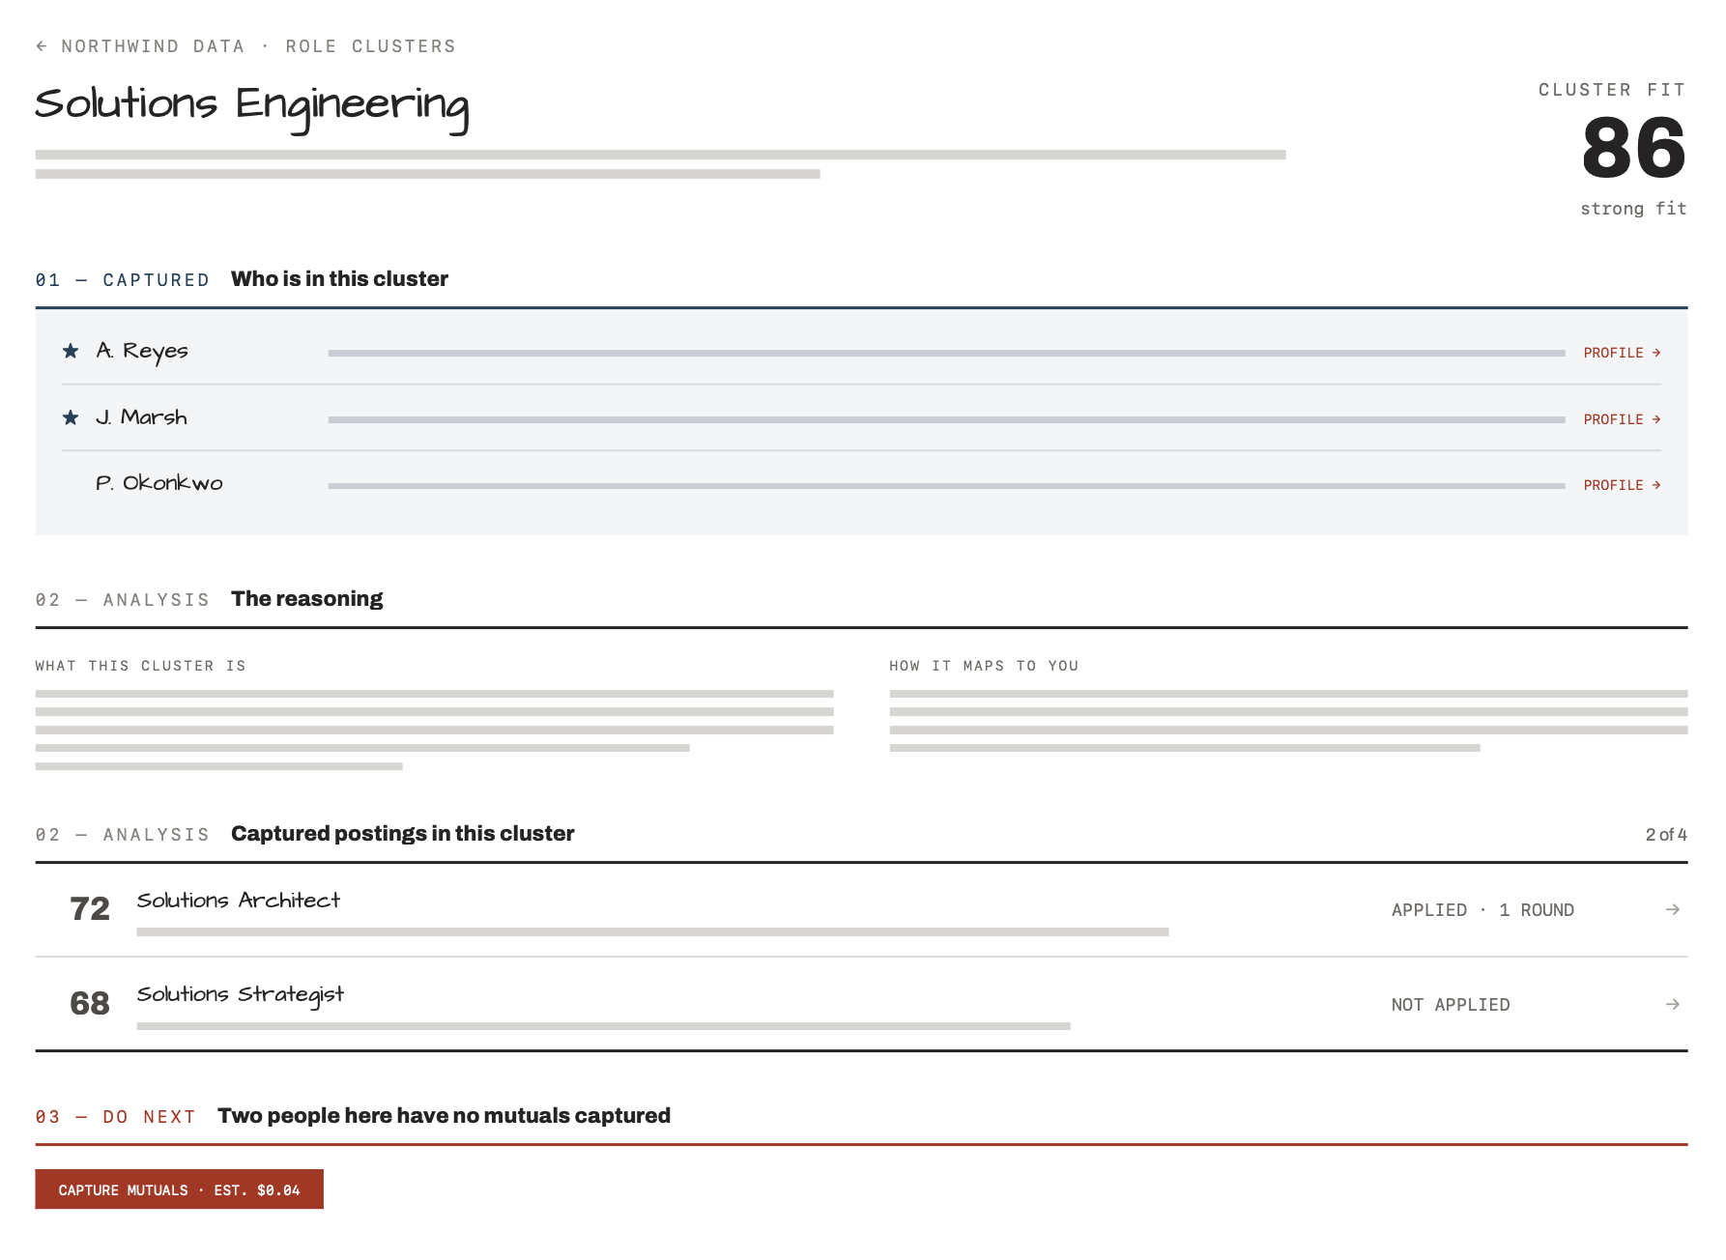
Task: Click the 68 score for Solutions Strategist
Action: 90,1003
